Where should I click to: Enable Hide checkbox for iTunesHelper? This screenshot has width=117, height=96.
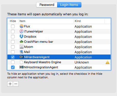point(13,31)
